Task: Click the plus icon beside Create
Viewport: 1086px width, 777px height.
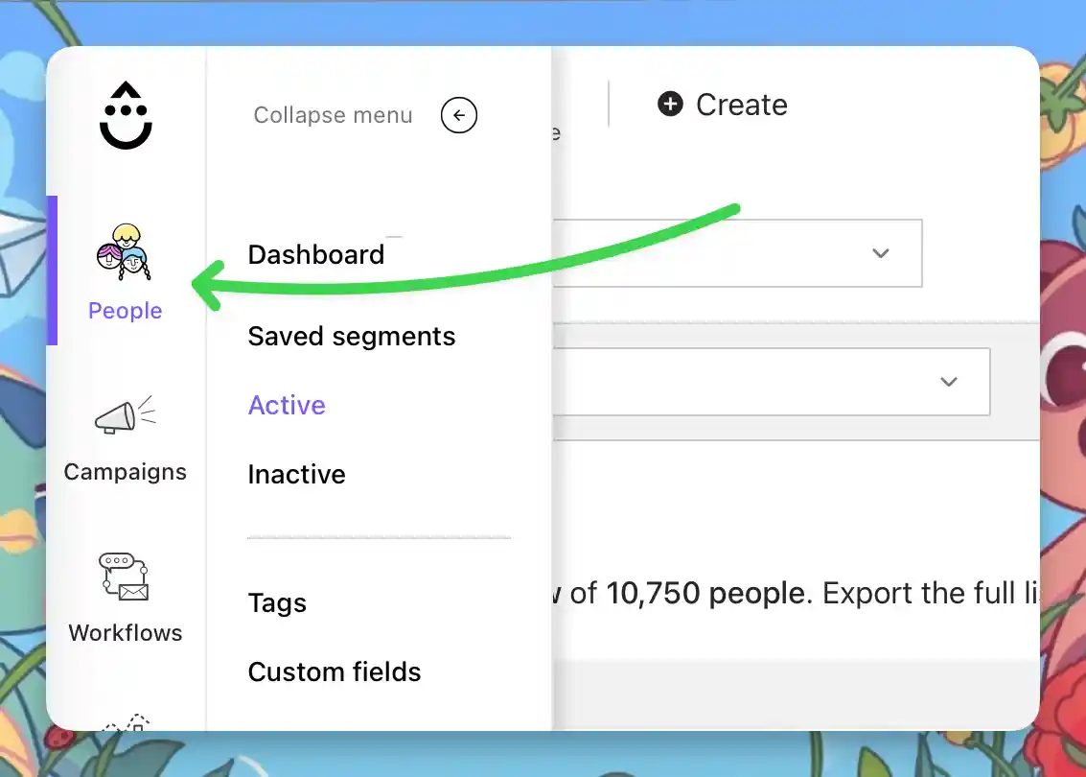Action: 670,105
